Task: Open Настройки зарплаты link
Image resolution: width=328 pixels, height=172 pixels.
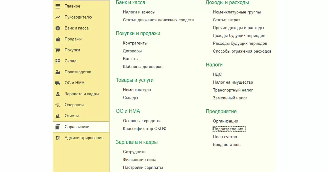Action: pos(143,168)
